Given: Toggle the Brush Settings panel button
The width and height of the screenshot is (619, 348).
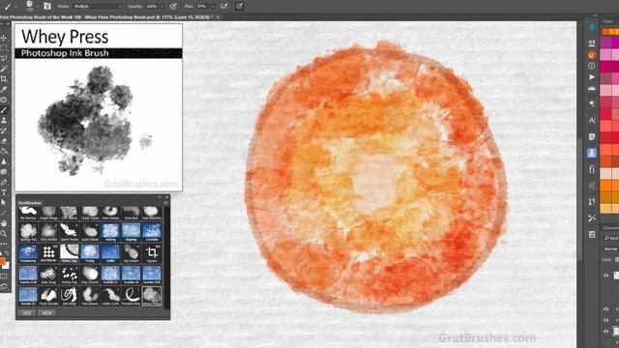Looking at the screenshot, I should click(47, 7).
